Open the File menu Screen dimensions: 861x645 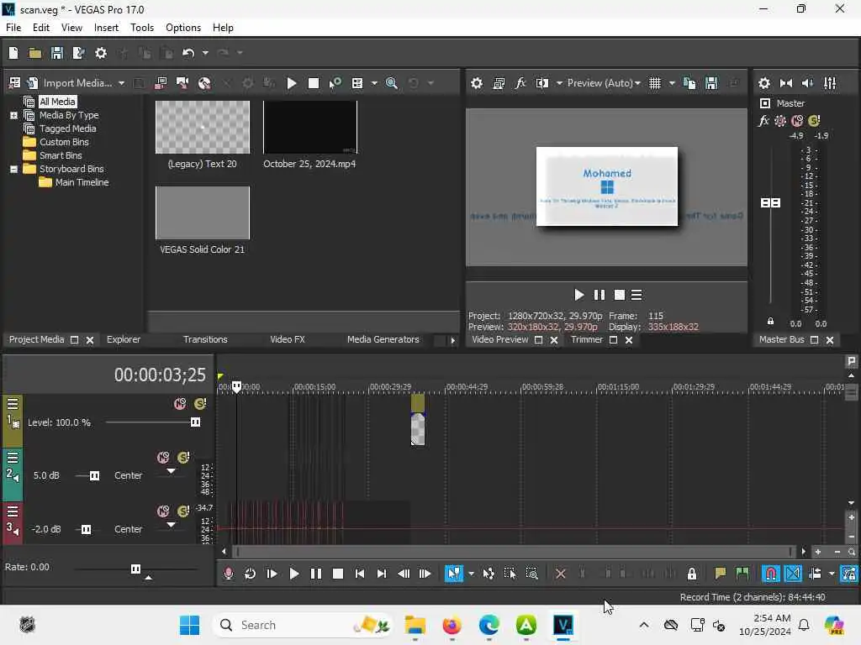13,28
